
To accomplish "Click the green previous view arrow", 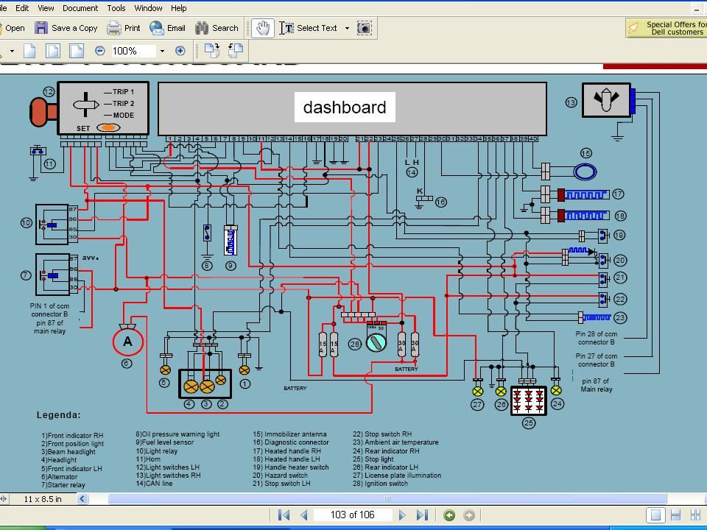I will tap(449, 515).
